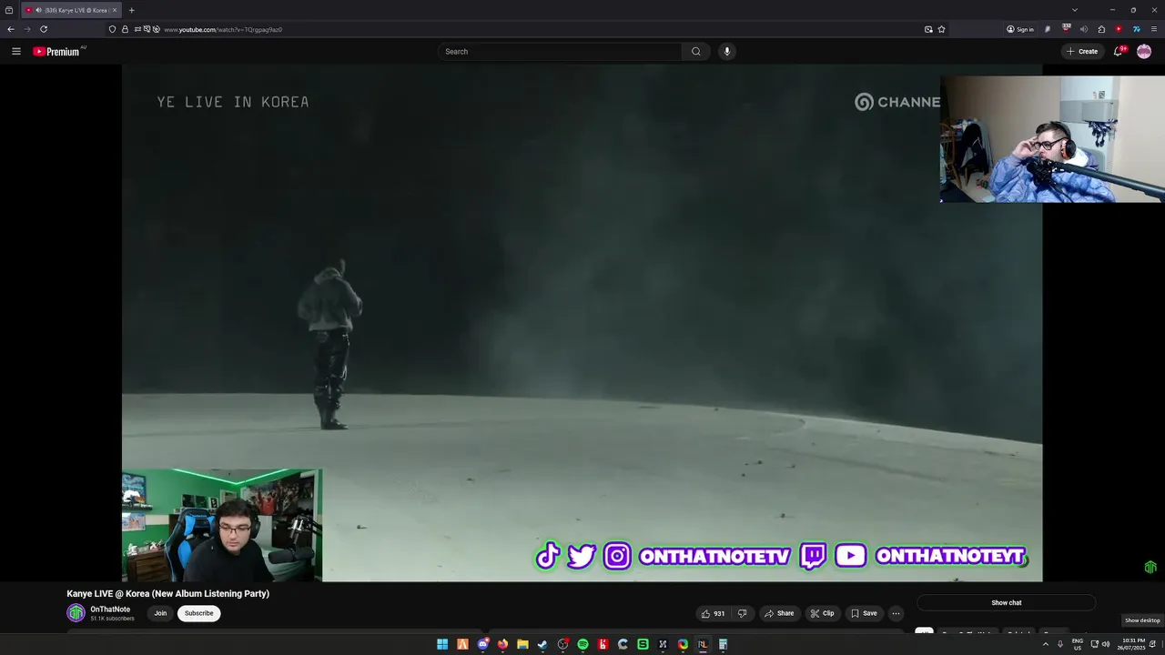This screenshot has width=1165, height=655.
Task: Dislike the video
Action: 742,613
